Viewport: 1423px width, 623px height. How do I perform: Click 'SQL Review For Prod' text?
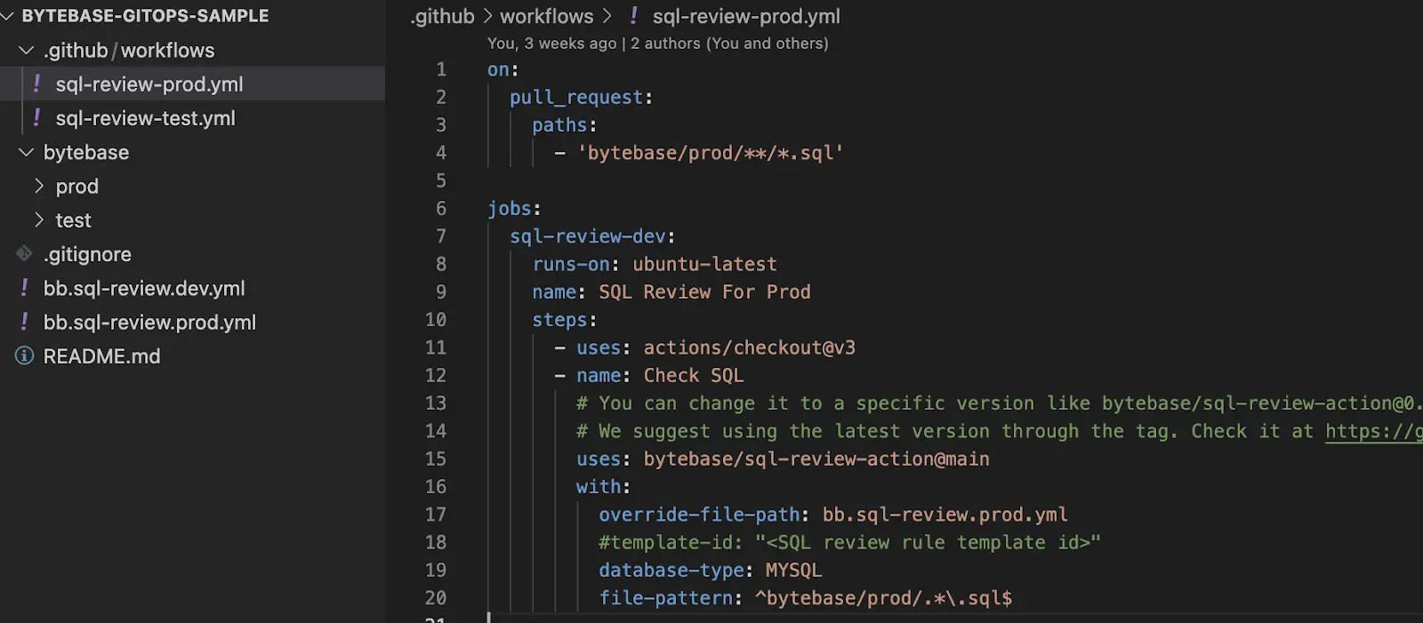704,292
